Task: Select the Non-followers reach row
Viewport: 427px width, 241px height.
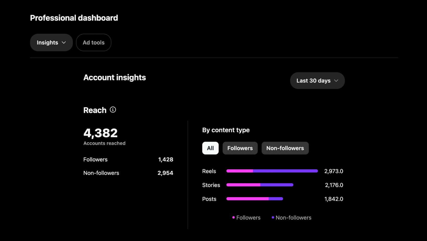Action: tap(128, 173)
